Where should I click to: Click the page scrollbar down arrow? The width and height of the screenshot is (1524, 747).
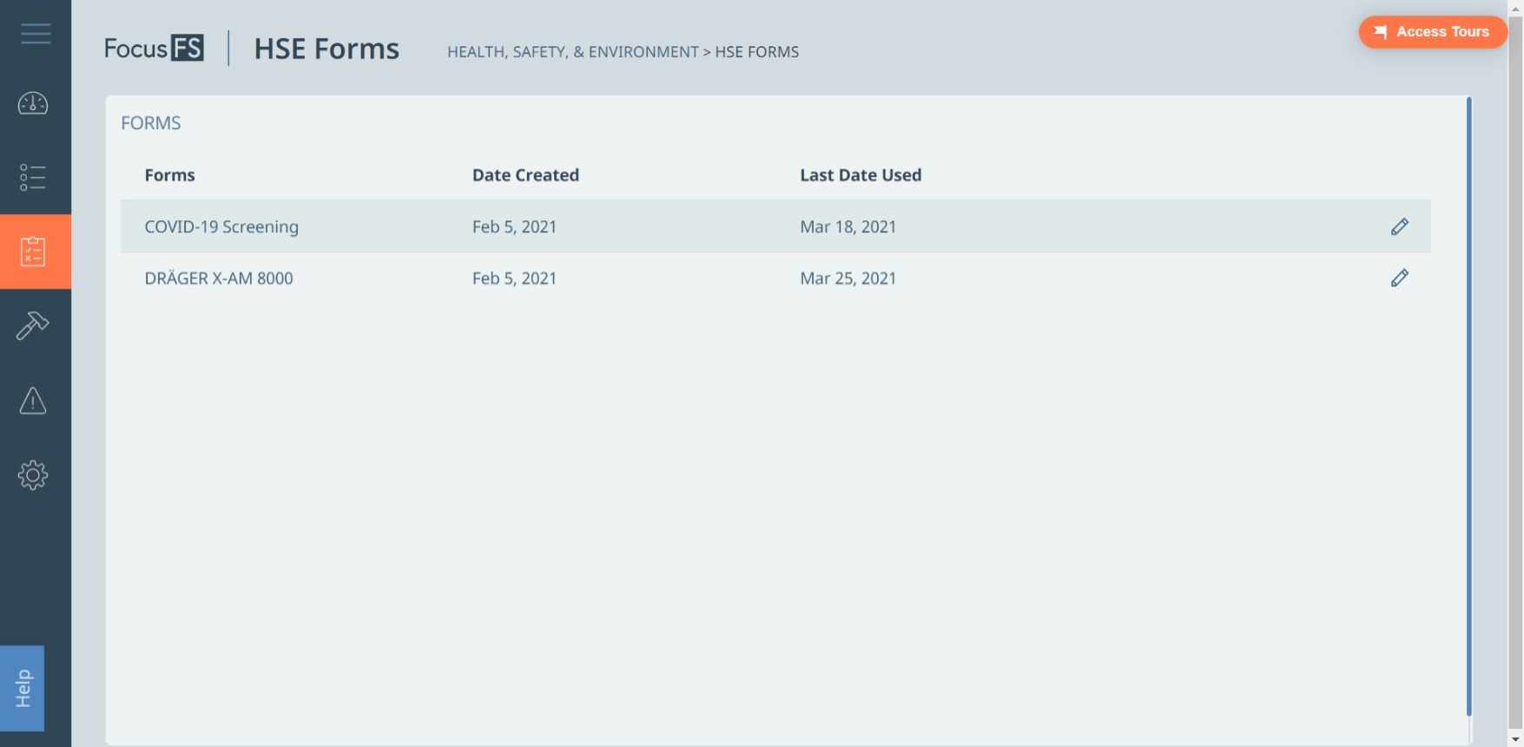pyautogui.click(x=1515, y=739)
